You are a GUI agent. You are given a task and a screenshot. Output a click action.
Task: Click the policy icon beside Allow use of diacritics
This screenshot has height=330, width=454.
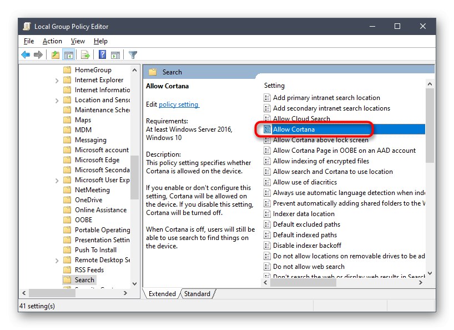268,182
